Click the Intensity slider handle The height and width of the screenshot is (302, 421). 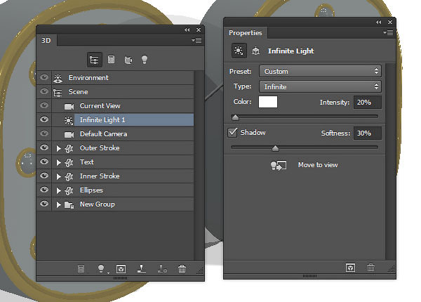[235, 117]
